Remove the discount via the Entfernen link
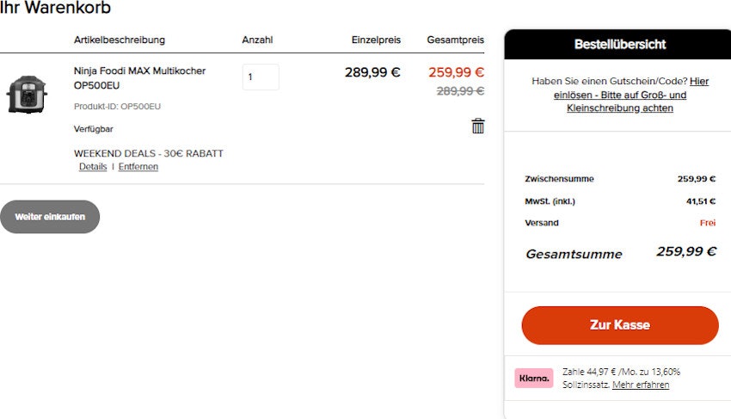 click(138, 167)
